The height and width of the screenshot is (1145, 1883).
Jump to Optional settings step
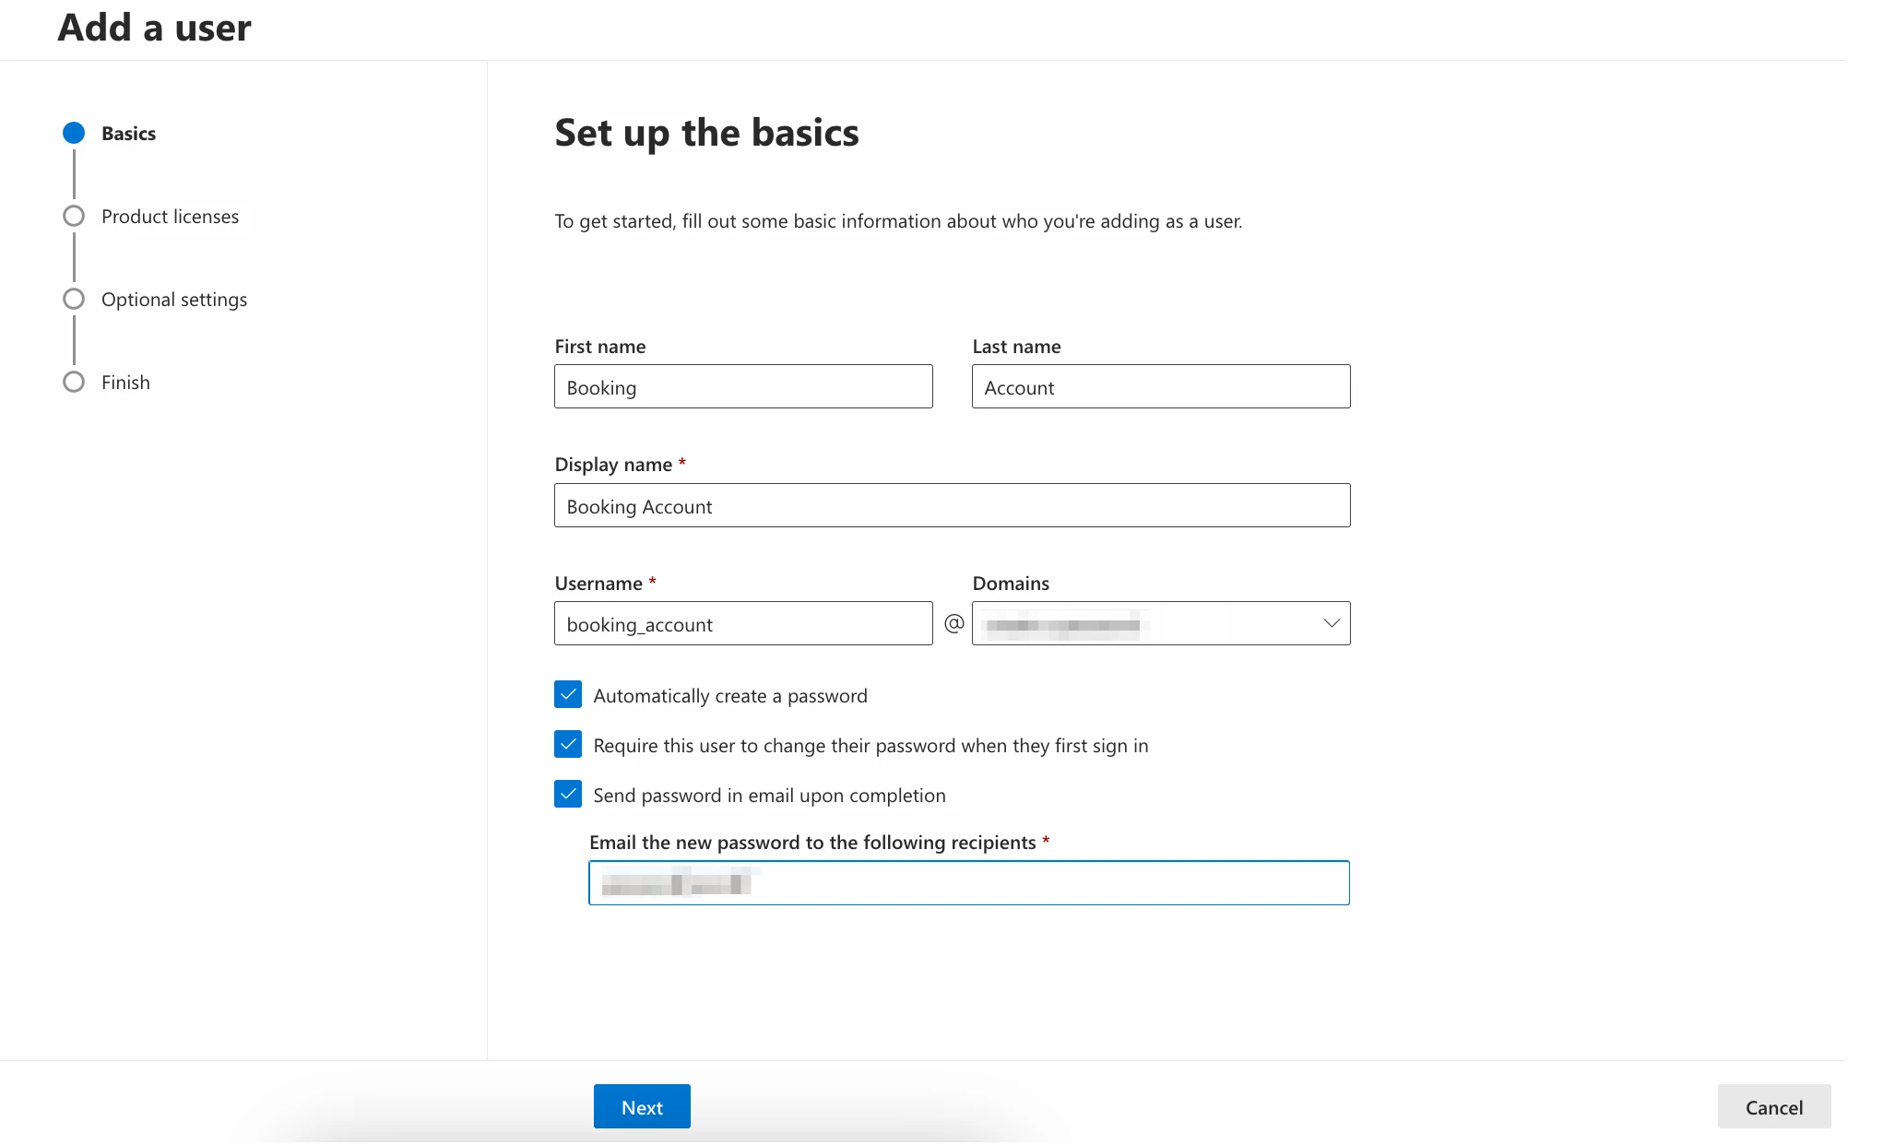point(174,300)
